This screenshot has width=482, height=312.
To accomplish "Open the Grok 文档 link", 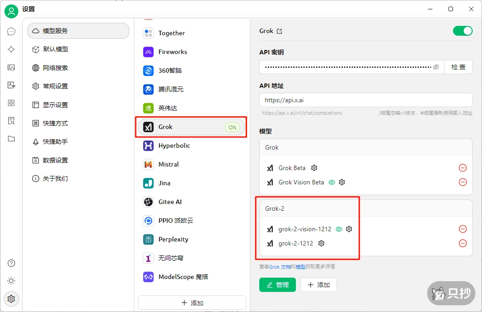I will pyautogui.click(x=280, y=267).
